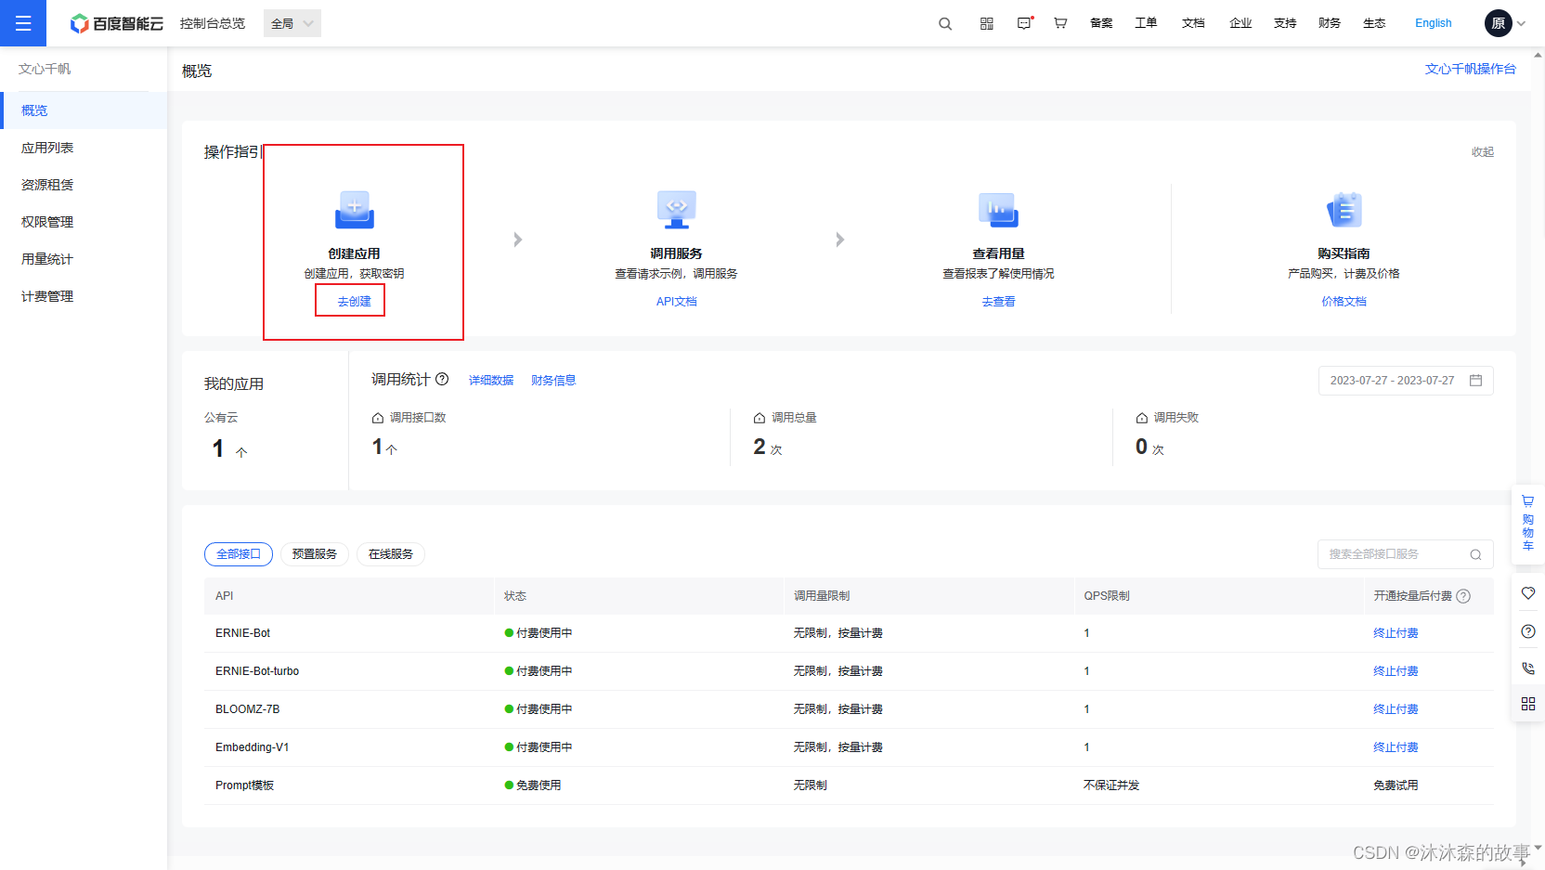The width and height of the screenshot is (1545, 870).
Task: Switch language to English
Action: tap(1433, 23)
